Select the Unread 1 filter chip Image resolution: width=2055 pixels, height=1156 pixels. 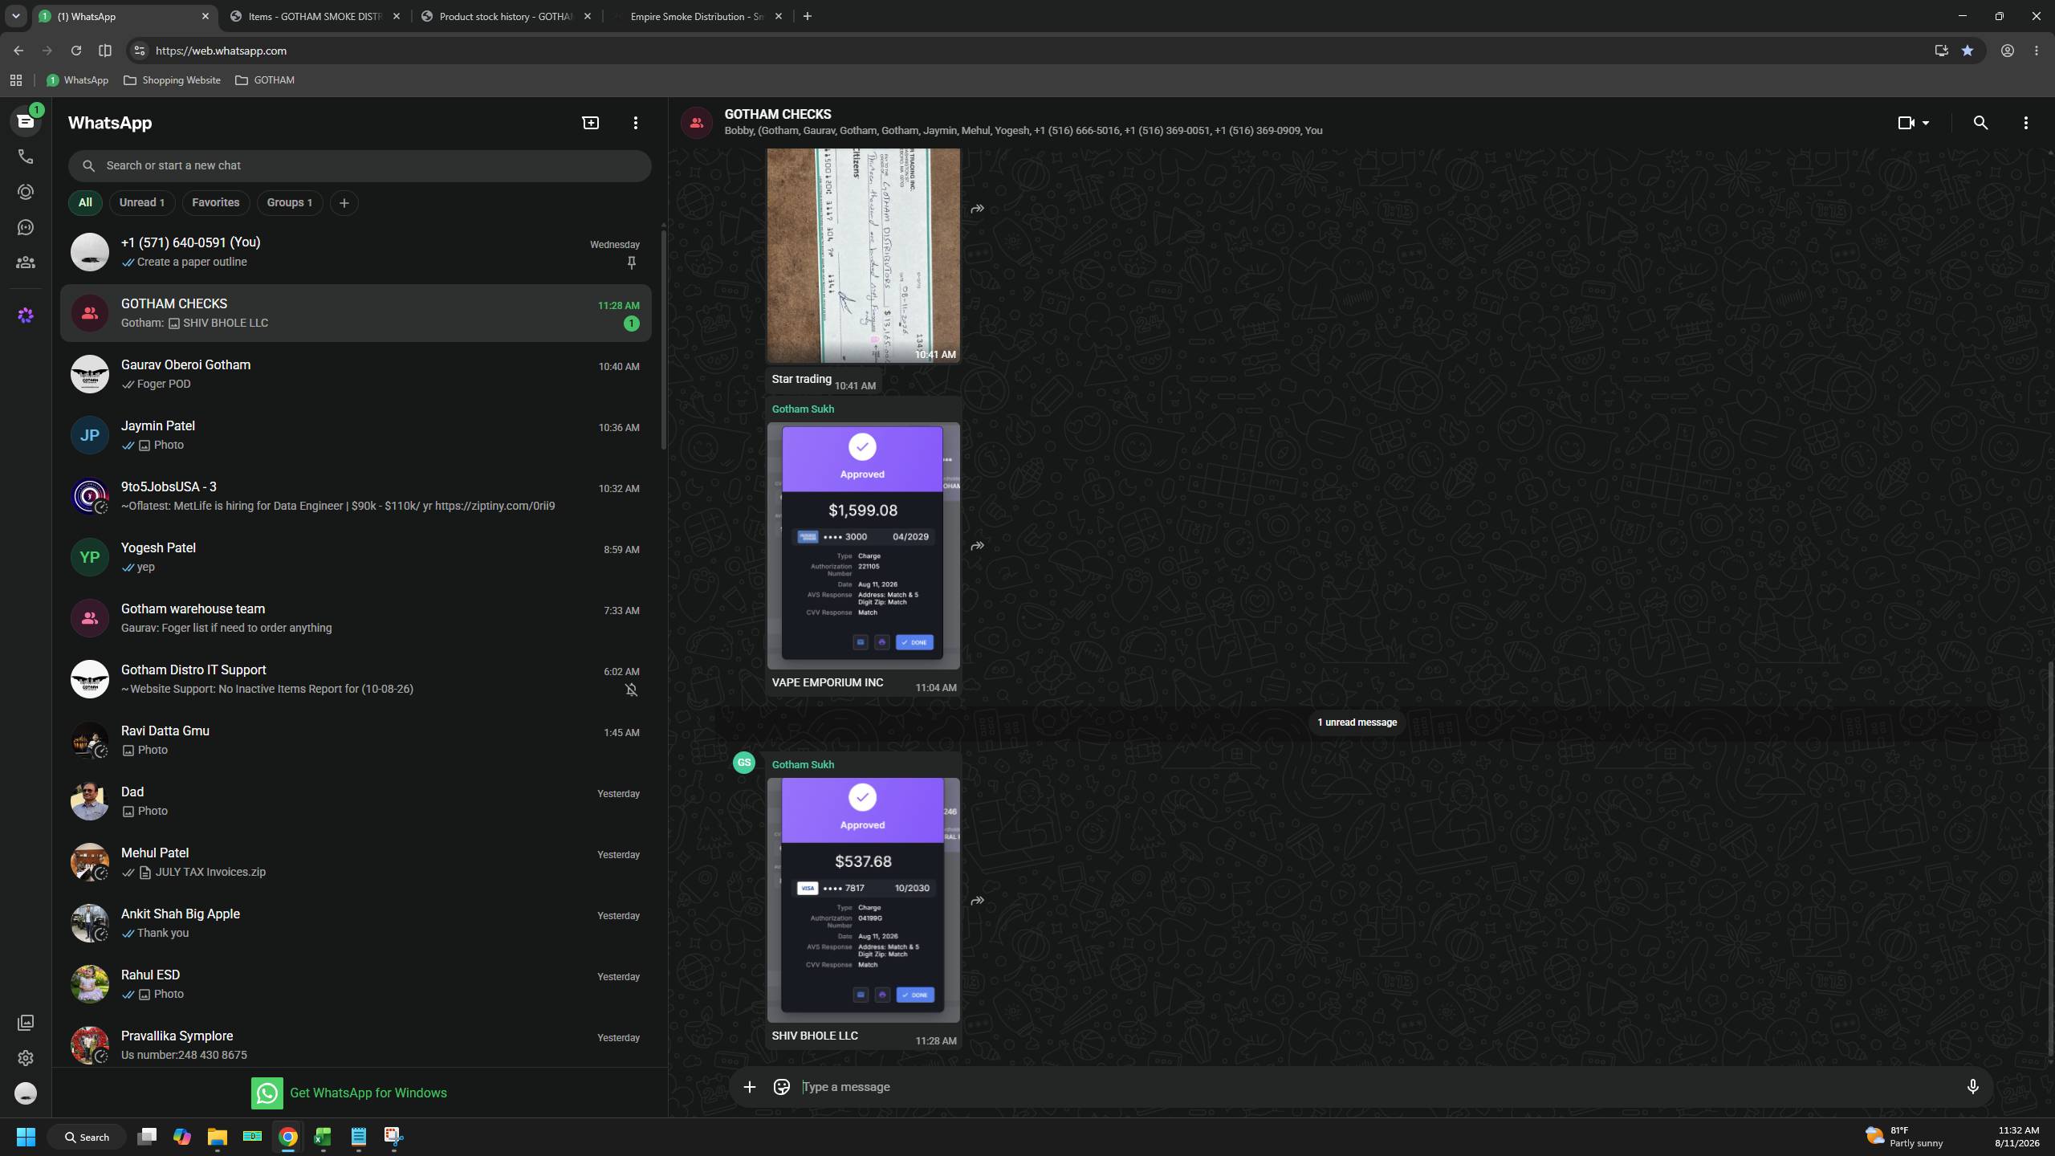(x=142, y=202)
